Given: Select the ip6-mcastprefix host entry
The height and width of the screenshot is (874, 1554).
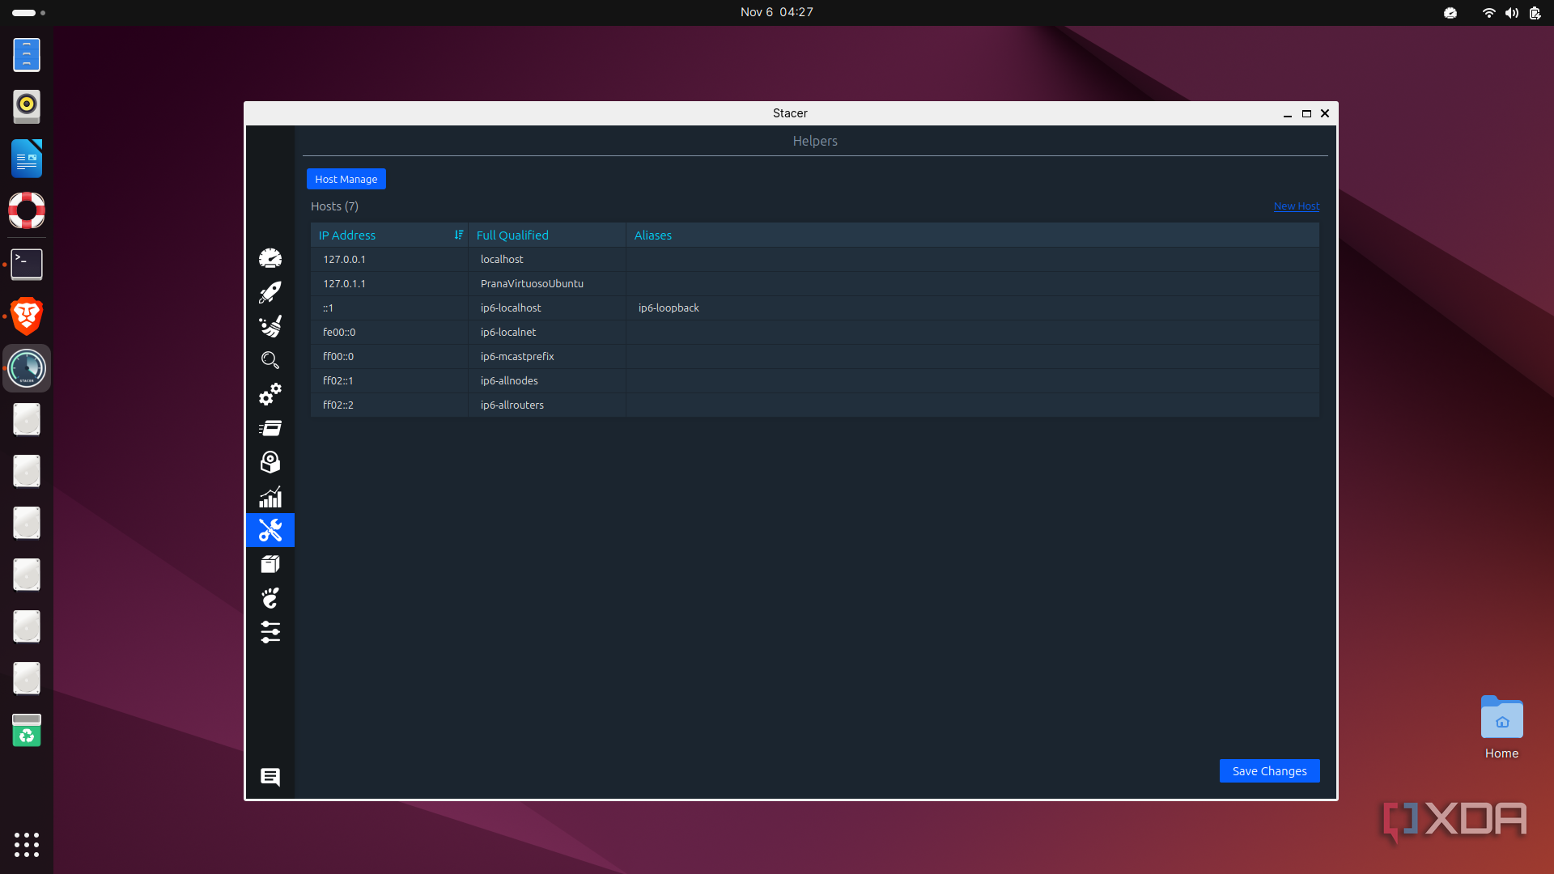Looking at the screenshot, I should point(547,356).
